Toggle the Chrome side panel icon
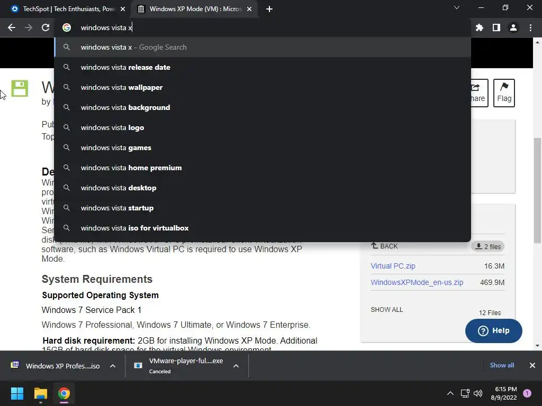The height and width of the screenshot is (406, 542). point(496,27)
